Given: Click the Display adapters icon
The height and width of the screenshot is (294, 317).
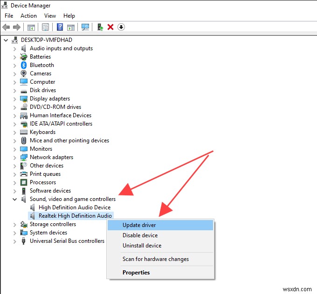Looking at the screenshot, I should tap(24, 99).
